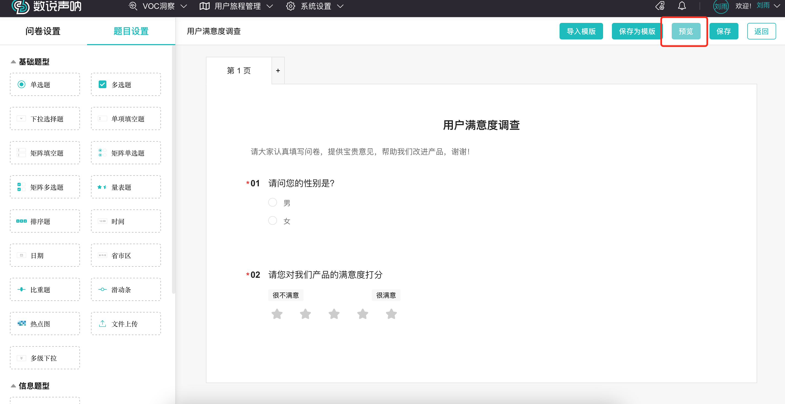Image resolution: width=785 pixels, height=404 pixels.
Task: Open the tag settings icon in header
Action: click(x=660, y=6)
